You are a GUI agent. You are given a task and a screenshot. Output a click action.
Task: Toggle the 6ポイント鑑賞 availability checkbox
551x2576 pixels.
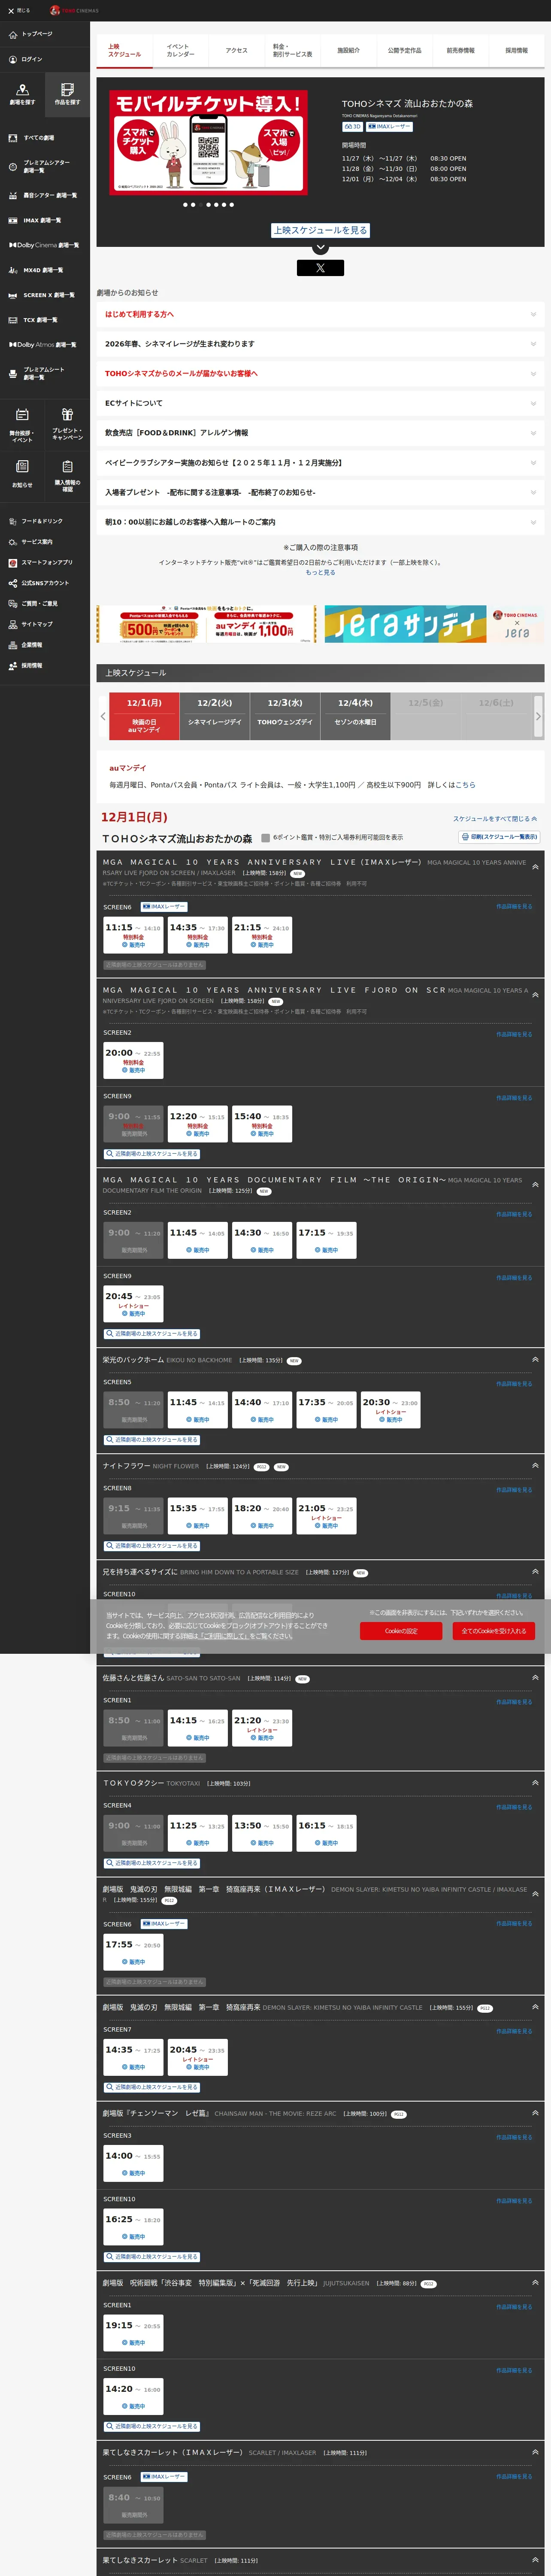click(x=265, y=838)
